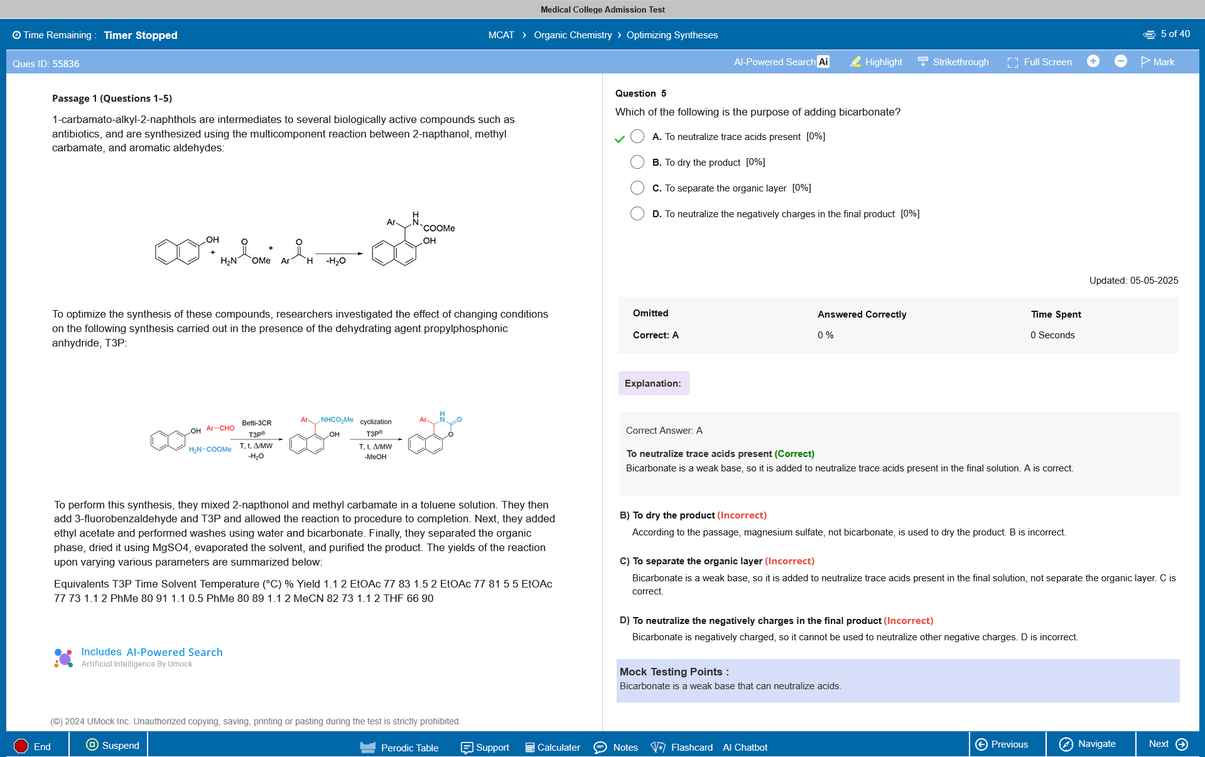Select answer A neutralize trace acids
Screen dimensions: 1205x757
coord(637,136)
